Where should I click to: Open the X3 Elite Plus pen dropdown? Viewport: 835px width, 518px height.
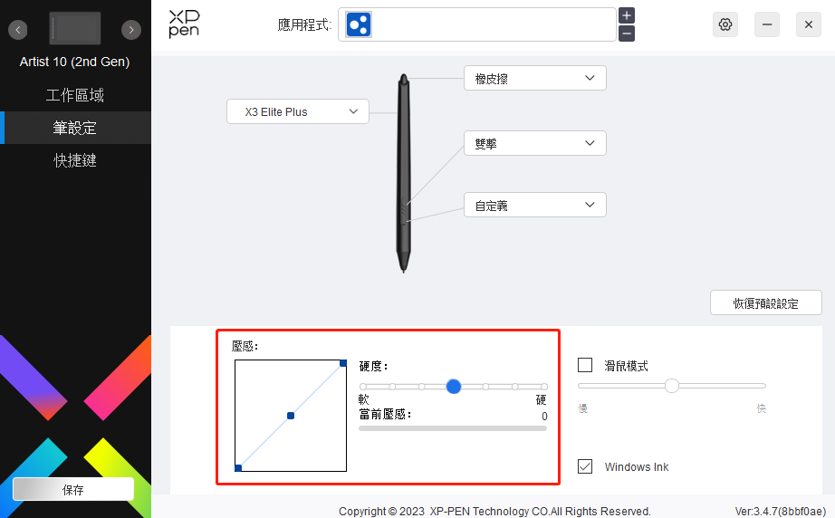point(298,111)
